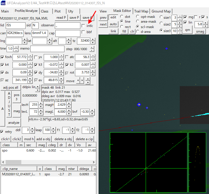
Task: Click the move right arrow button
Action: [x=82, y=81]
